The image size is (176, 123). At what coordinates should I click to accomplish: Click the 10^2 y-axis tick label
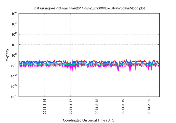(x=14, y=34)
